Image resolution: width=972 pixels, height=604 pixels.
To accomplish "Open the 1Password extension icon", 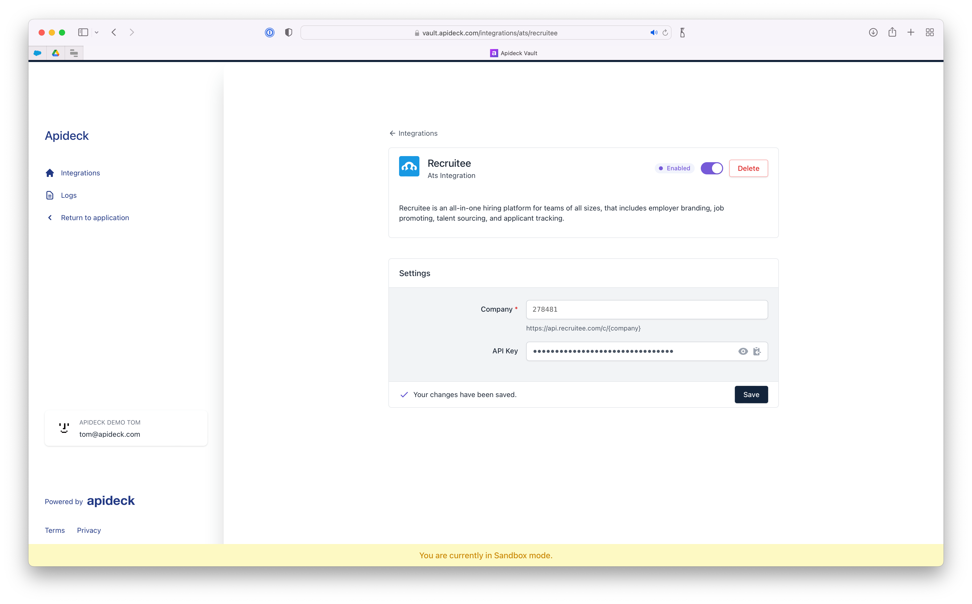I will pyautogui.click(x=269, y=32).
